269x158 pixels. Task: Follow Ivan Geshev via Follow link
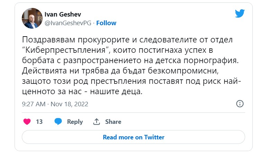coord(106,23)
